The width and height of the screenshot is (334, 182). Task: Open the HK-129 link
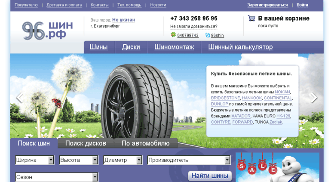tap(283, 116)
